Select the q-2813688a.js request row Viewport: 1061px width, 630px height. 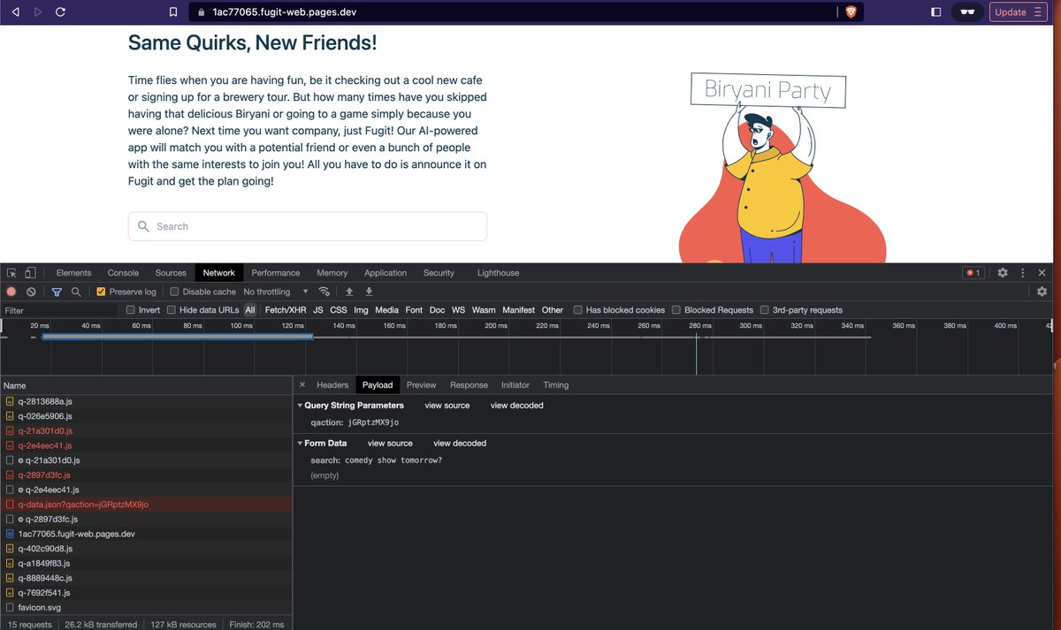(146, 401)
